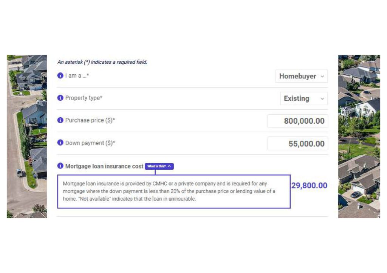Select the Homebuyer option box
Screen dimensions: 387x273
coord(301,76)
